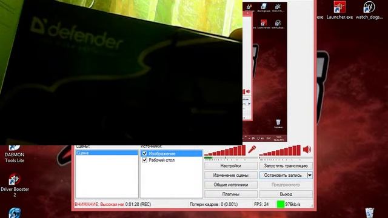Click the ВНИМАНИЕ warning text
The image size is (388, 218).
[99, 205]
